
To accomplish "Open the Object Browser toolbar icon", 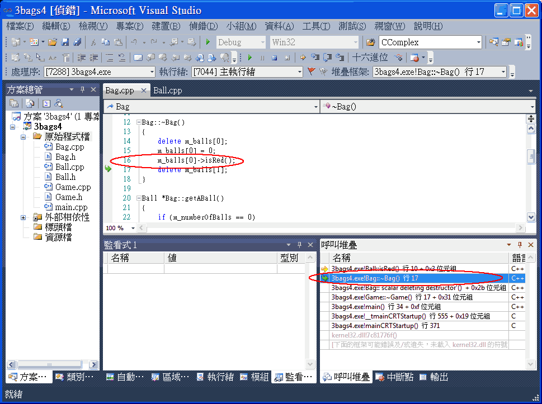I will [x=519, y=42].
